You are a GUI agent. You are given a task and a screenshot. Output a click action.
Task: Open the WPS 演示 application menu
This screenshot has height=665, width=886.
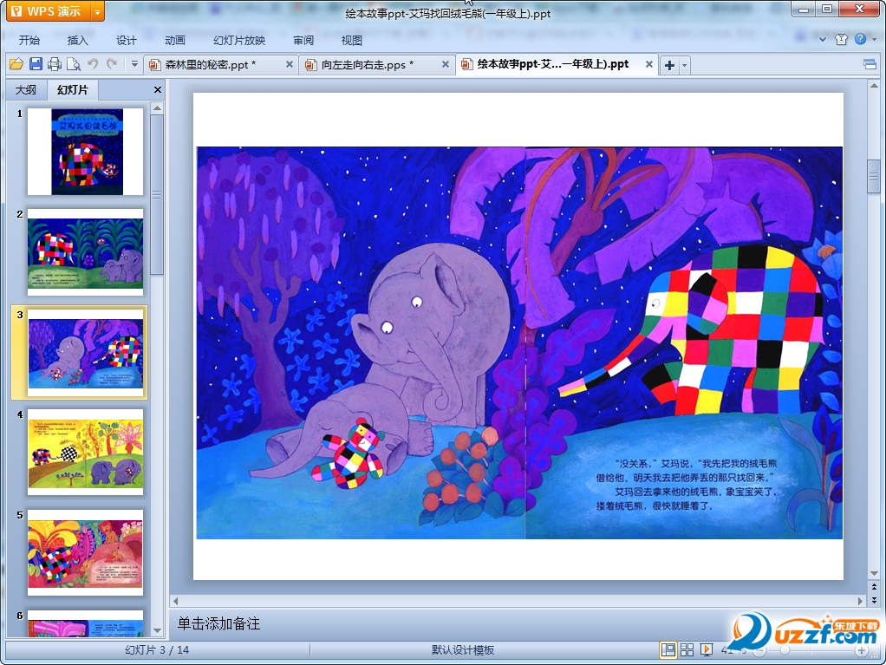[49, 11]
